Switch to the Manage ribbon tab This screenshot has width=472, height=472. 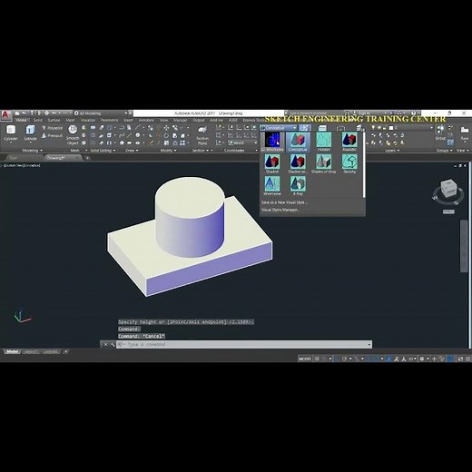coord(181,120)
